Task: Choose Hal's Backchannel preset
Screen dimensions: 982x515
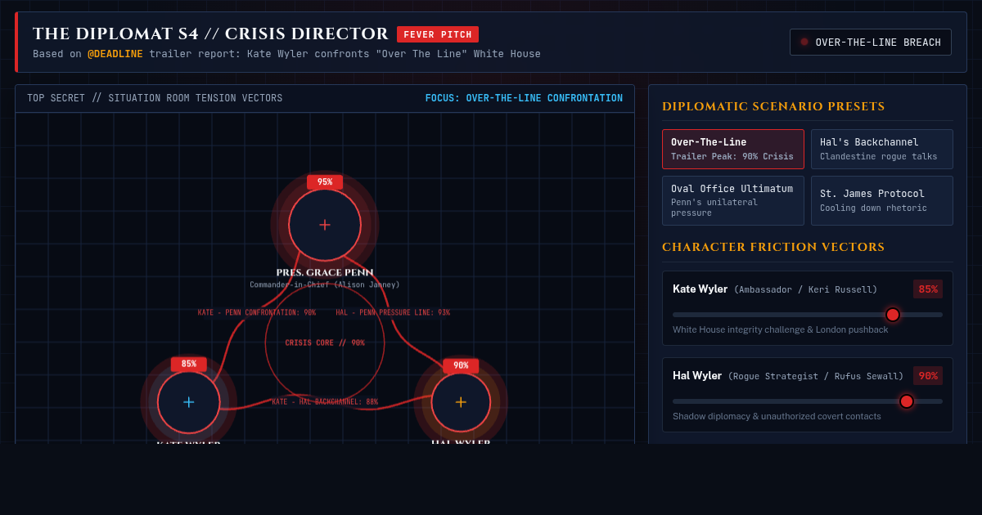Action: pyautogui.click(x=882, y=149)
